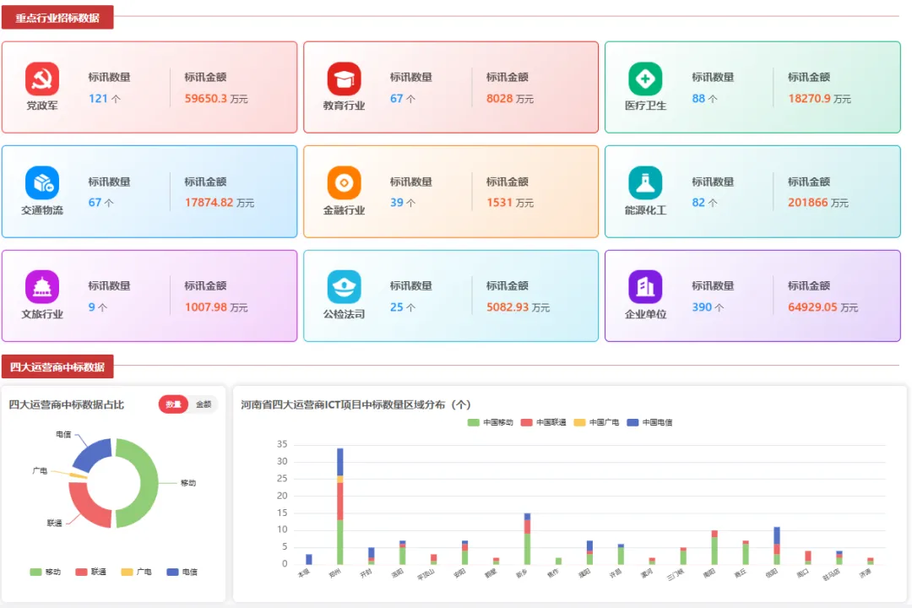Screen dimensions: 912x608
Task: Open the 公检法司 card label
Action: point(344,314)
